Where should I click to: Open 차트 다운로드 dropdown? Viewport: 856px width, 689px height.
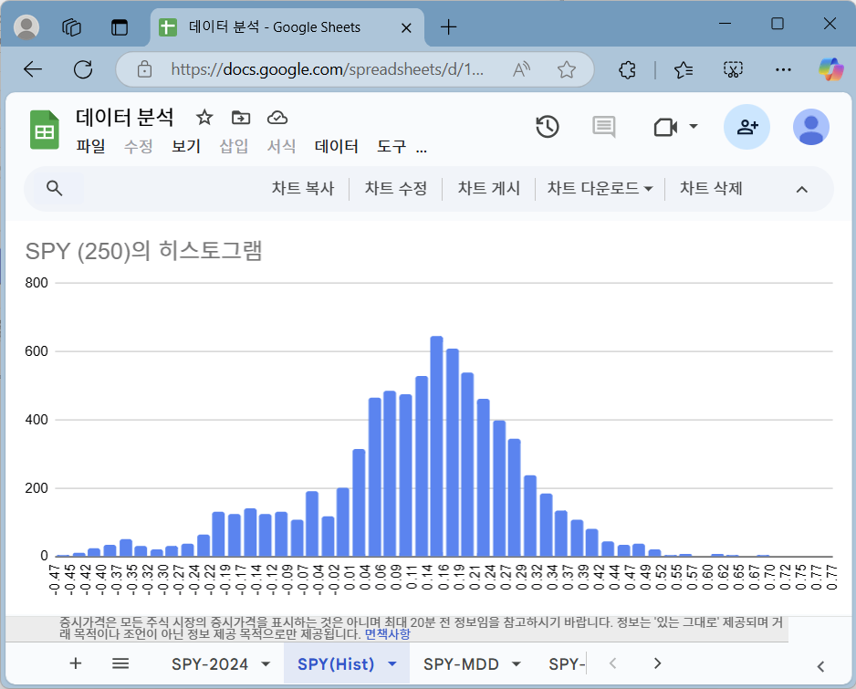600,188
